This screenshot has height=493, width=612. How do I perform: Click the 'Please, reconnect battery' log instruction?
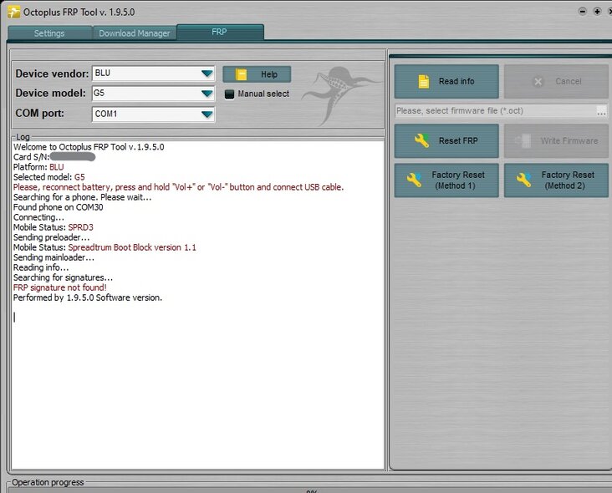coord(178,187)
